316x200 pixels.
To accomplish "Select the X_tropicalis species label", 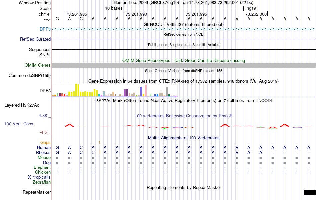I will (39, 177).
